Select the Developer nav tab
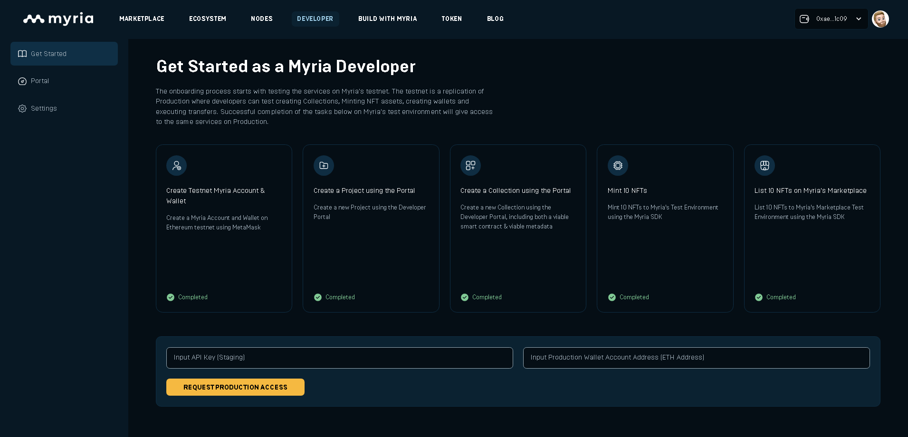 click(x=315, y=19)
